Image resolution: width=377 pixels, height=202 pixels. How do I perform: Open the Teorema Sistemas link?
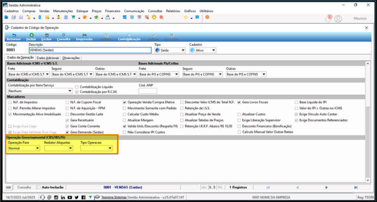[x=114, y=197]
